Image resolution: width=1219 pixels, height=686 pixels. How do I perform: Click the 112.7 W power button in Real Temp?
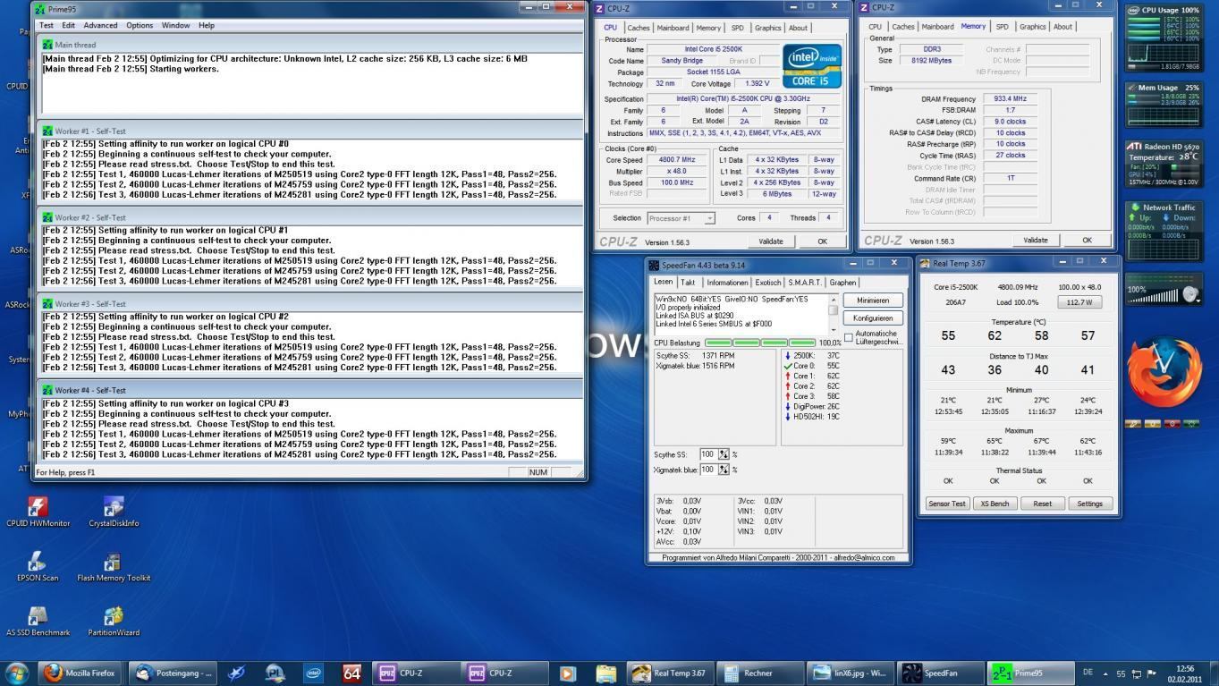pyautogui.click(x=1079, y=302)
